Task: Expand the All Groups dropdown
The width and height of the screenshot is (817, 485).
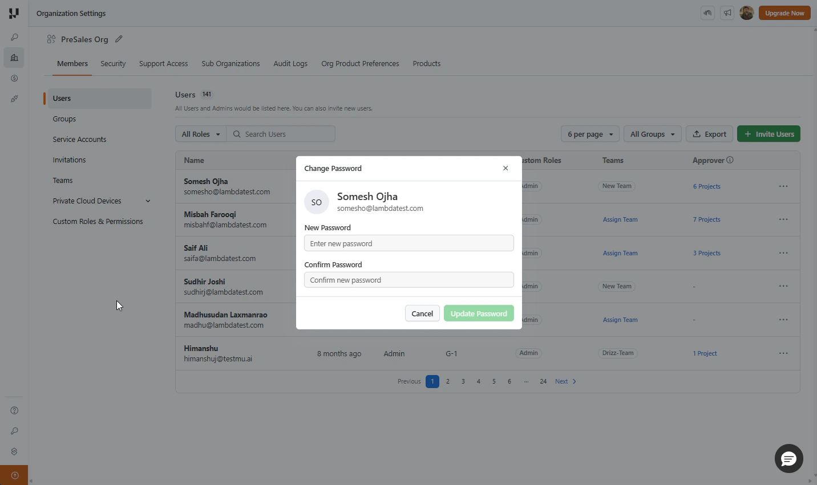Action: click(653, 134)
